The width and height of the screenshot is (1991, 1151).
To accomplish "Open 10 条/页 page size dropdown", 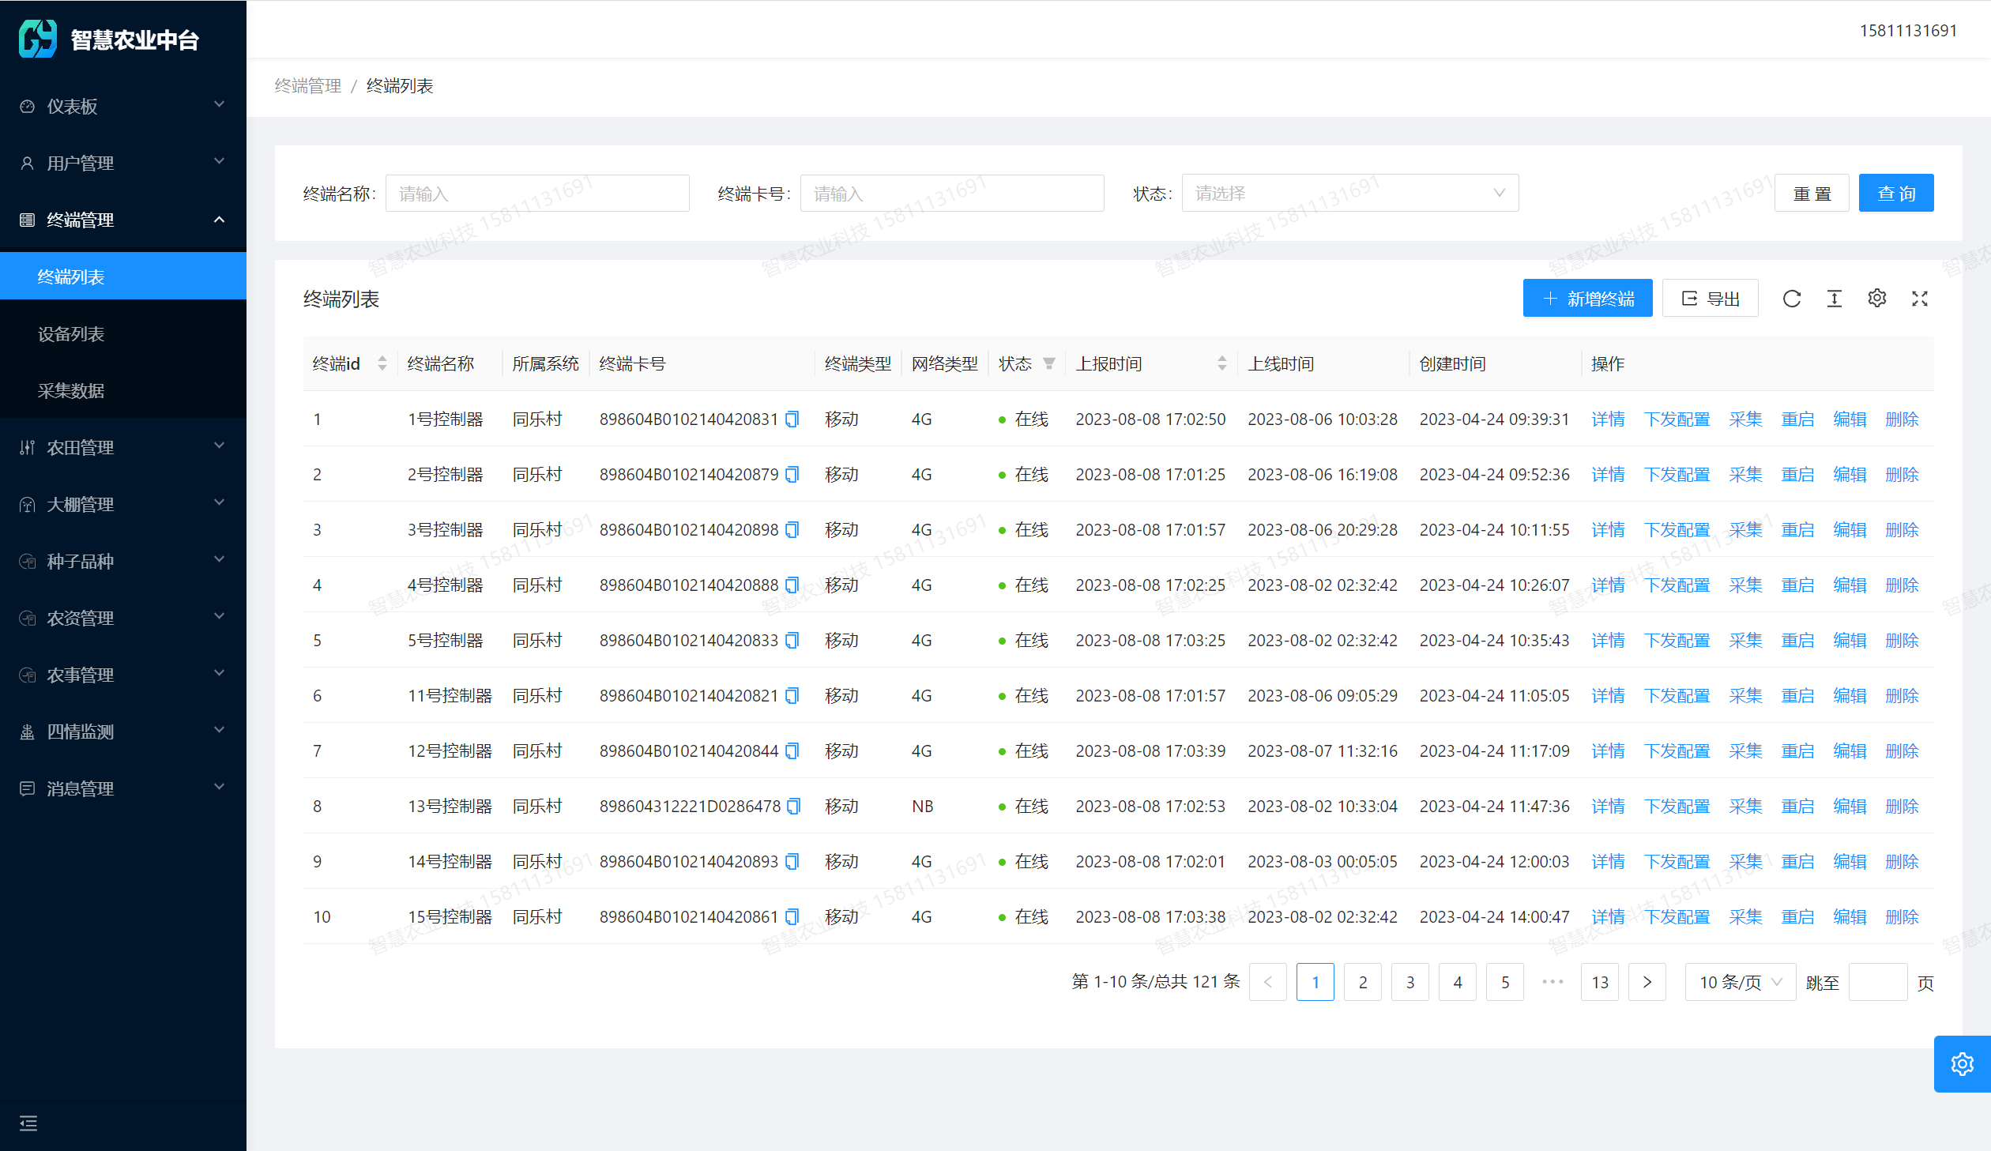I will click(1740, 982).
